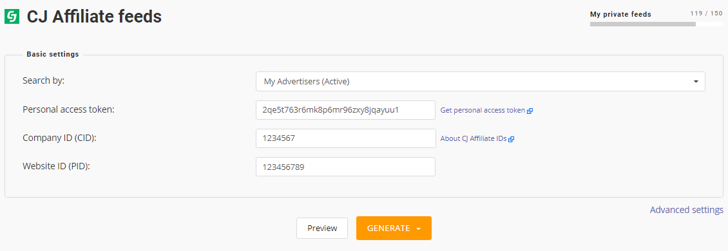Click the orange GENERATE button
728x251 pixels.
click(394, 228)
